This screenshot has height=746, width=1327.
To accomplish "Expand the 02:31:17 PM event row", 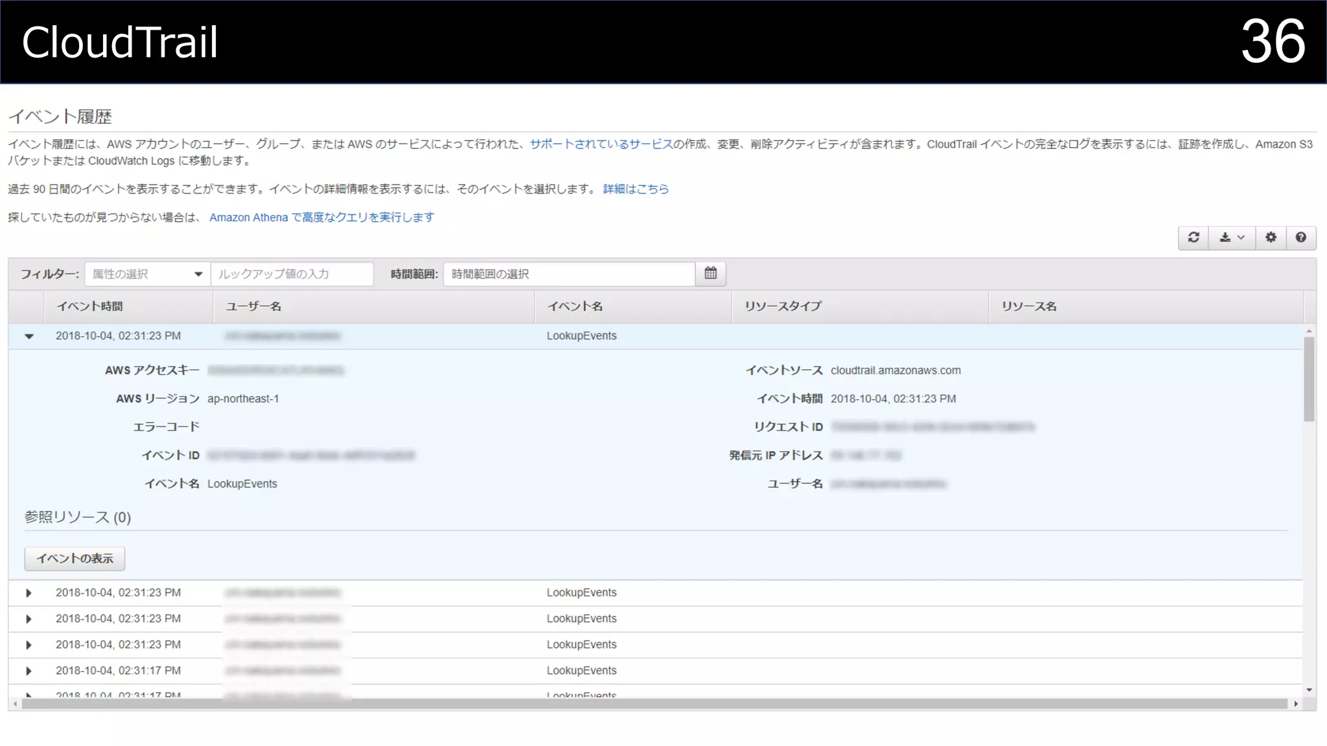I will tap(29, 671).
